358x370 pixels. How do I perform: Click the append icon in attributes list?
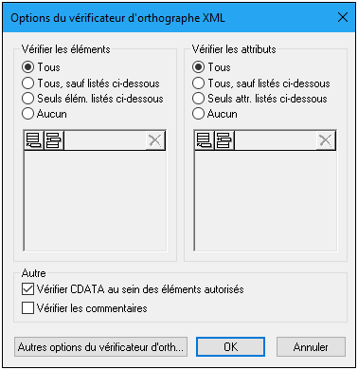(x=205, y=140)
